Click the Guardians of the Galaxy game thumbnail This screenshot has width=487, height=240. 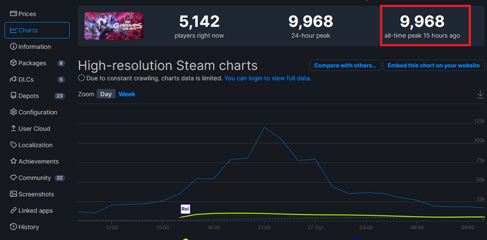(114, 26)
